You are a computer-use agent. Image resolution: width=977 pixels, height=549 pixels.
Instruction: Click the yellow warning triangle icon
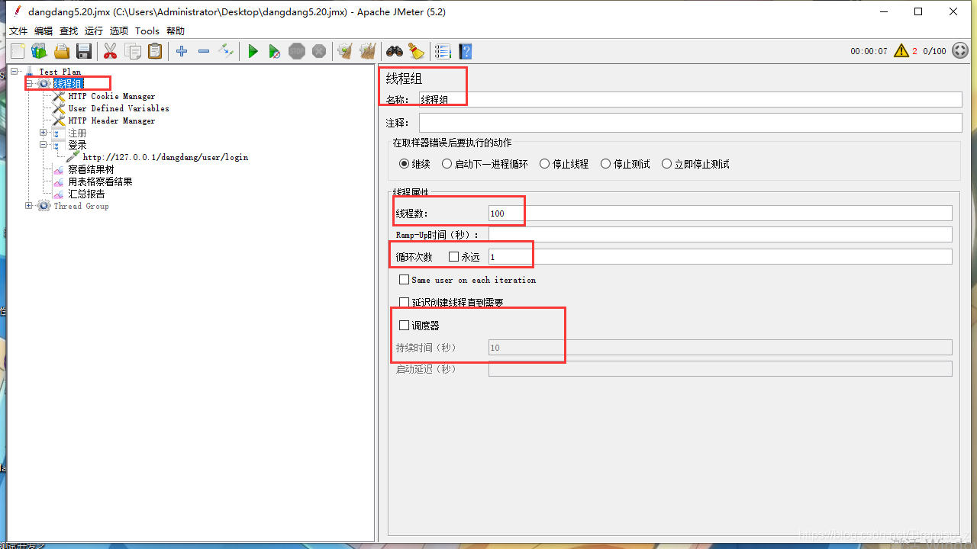[x=901, y=51]
